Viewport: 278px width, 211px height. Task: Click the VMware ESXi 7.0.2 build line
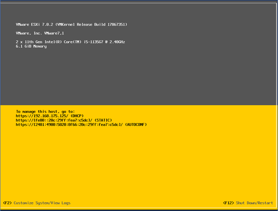pyautogui.click(x=71, y=24)
